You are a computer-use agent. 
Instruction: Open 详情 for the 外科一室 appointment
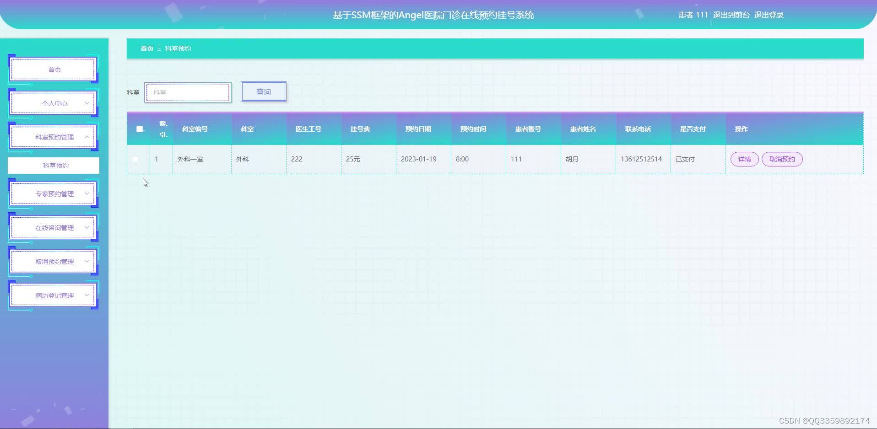coord(745,159)
